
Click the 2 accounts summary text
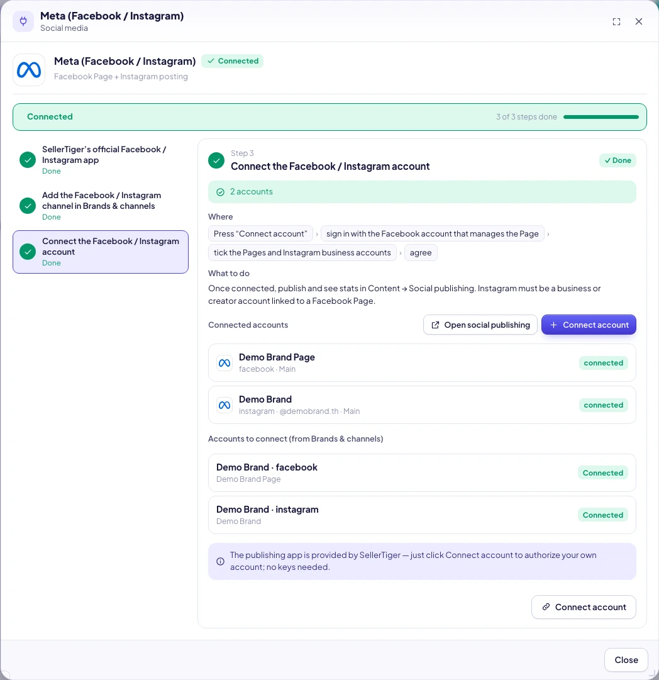click(252, 192)
